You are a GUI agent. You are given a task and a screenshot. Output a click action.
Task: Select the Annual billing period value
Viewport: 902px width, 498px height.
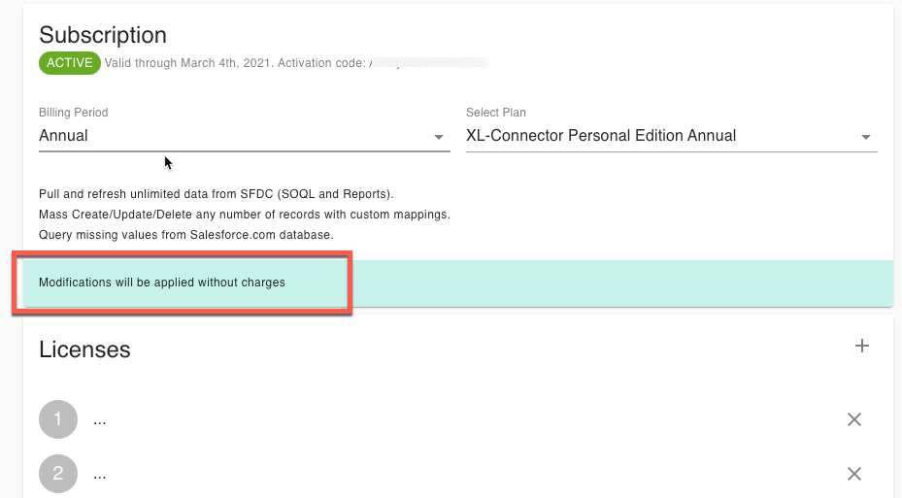pos(64,136)
